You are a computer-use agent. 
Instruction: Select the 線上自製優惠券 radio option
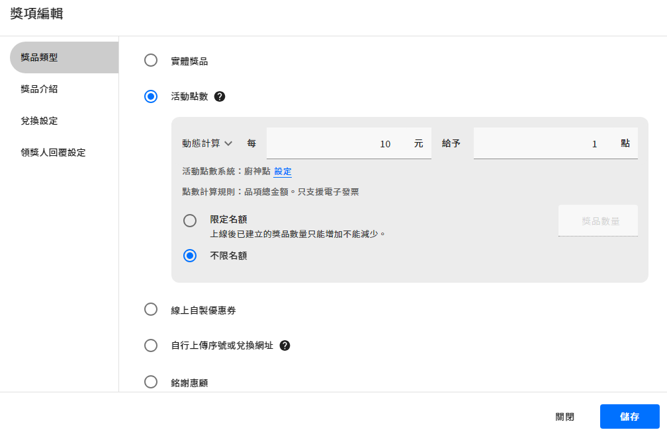click(151, 309)
